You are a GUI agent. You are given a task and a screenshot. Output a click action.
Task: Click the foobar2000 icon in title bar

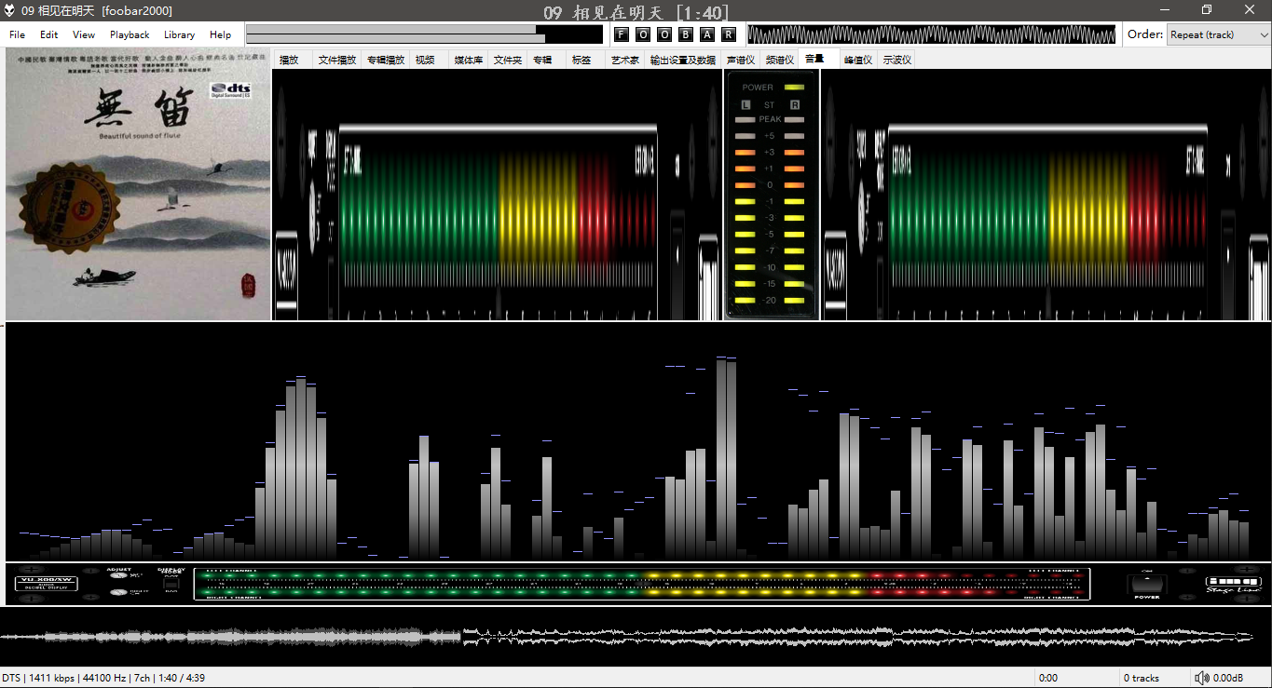pos(9,10)
